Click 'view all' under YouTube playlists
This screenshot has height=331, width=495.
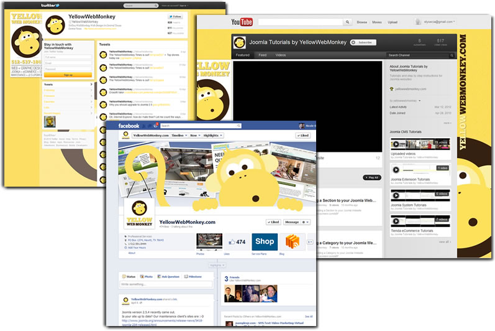pyautogui.click(x=445, y=242)
